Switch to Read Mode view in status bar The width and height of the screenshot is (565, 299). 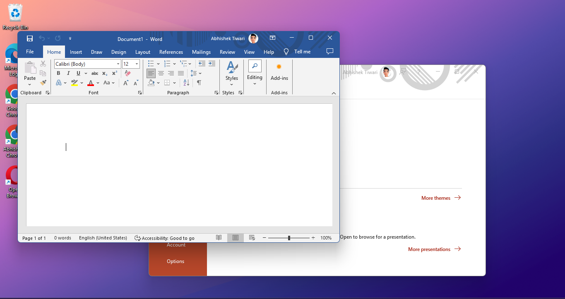click(219, 238)
